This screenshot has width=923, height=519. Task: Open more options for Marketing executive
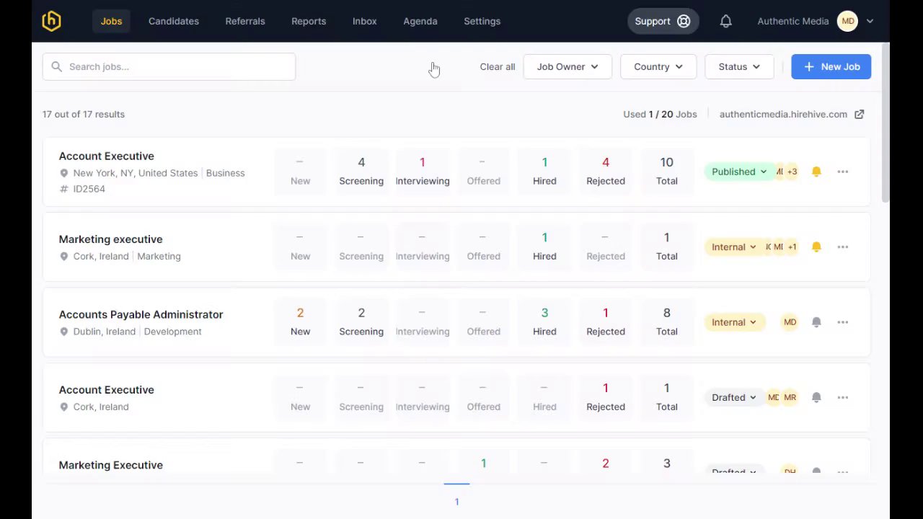[843, 247]
